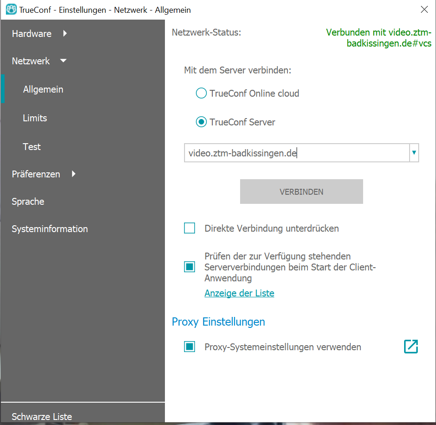The height and width of the screenshot is (425, 436).
Task: Click the Proxy Einstellungen heading
Action: click(x=218, y=322)
